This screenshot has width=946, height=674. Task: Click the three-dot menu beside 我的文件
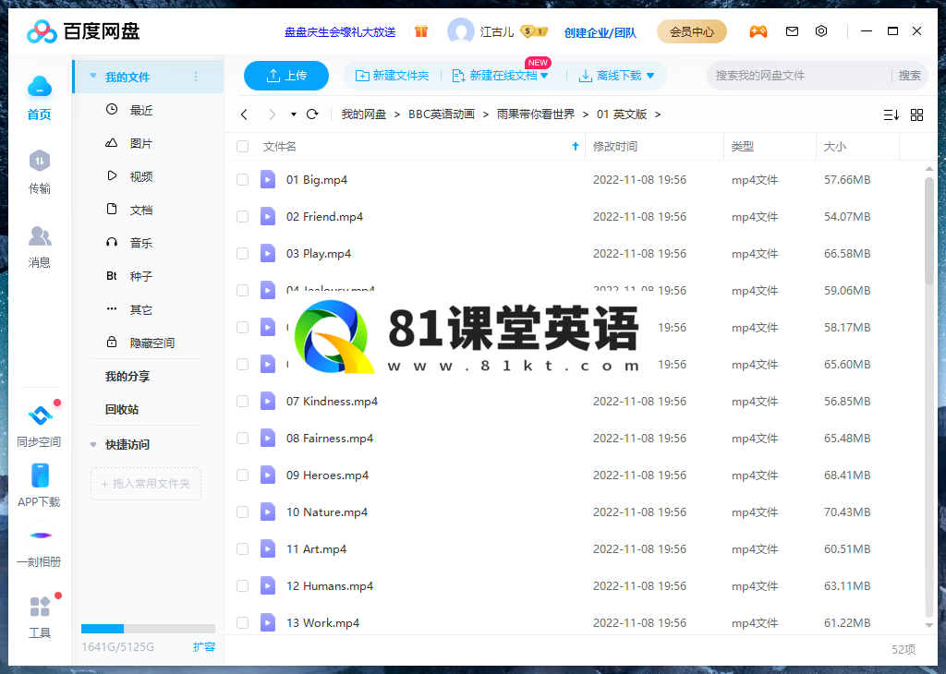(x=196, y=77)
